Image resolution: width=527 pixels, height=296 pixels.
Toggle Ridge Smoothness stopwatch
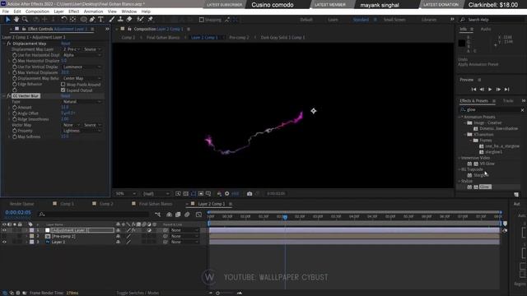click(15, 119)
